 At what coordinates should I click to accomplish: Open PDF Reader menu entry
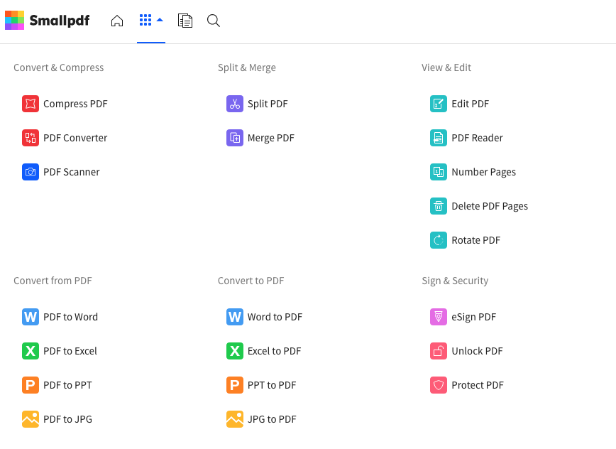pyautogui.click(x=477, y=138)
